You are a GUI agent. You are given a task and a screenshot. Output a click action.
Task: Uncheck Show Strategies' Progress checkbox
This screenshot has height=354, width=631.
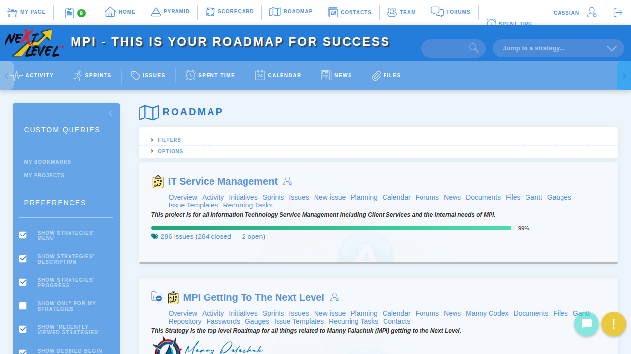[23, 282]
